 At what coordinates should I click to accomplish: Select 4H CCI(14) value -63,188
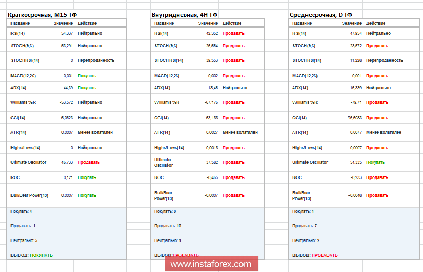click(x=211, y=118)
